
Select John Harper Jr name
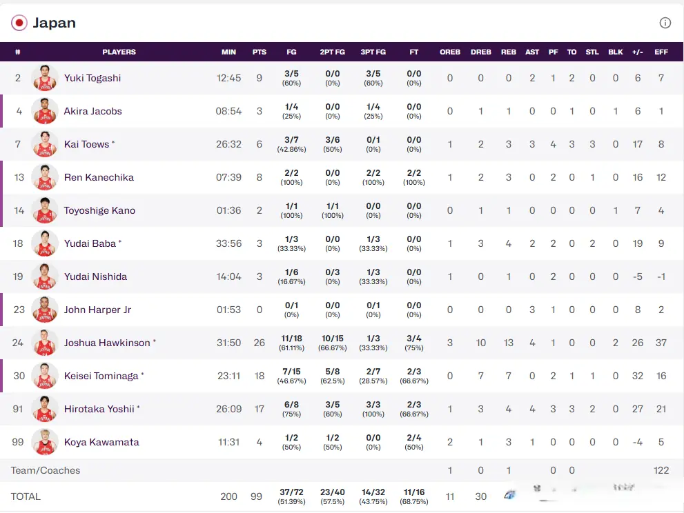(97, 310)
